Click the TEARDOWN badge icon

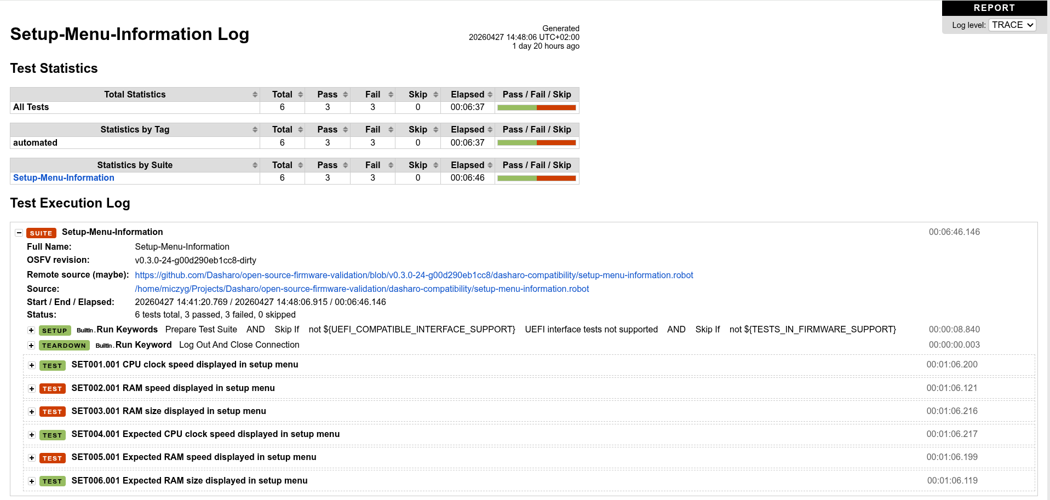point(64,345)
